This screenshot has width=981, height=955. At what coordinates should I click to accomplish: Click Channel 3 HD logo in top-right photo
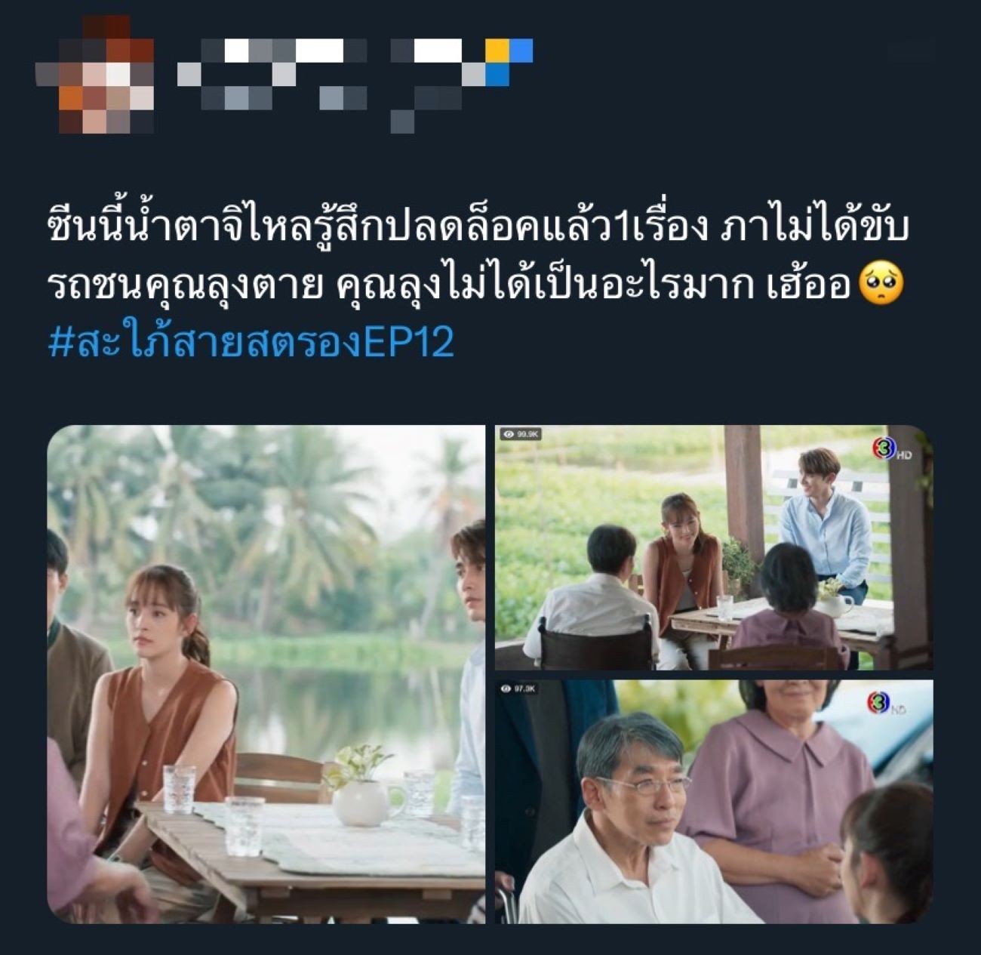click(x=890, y=451)
